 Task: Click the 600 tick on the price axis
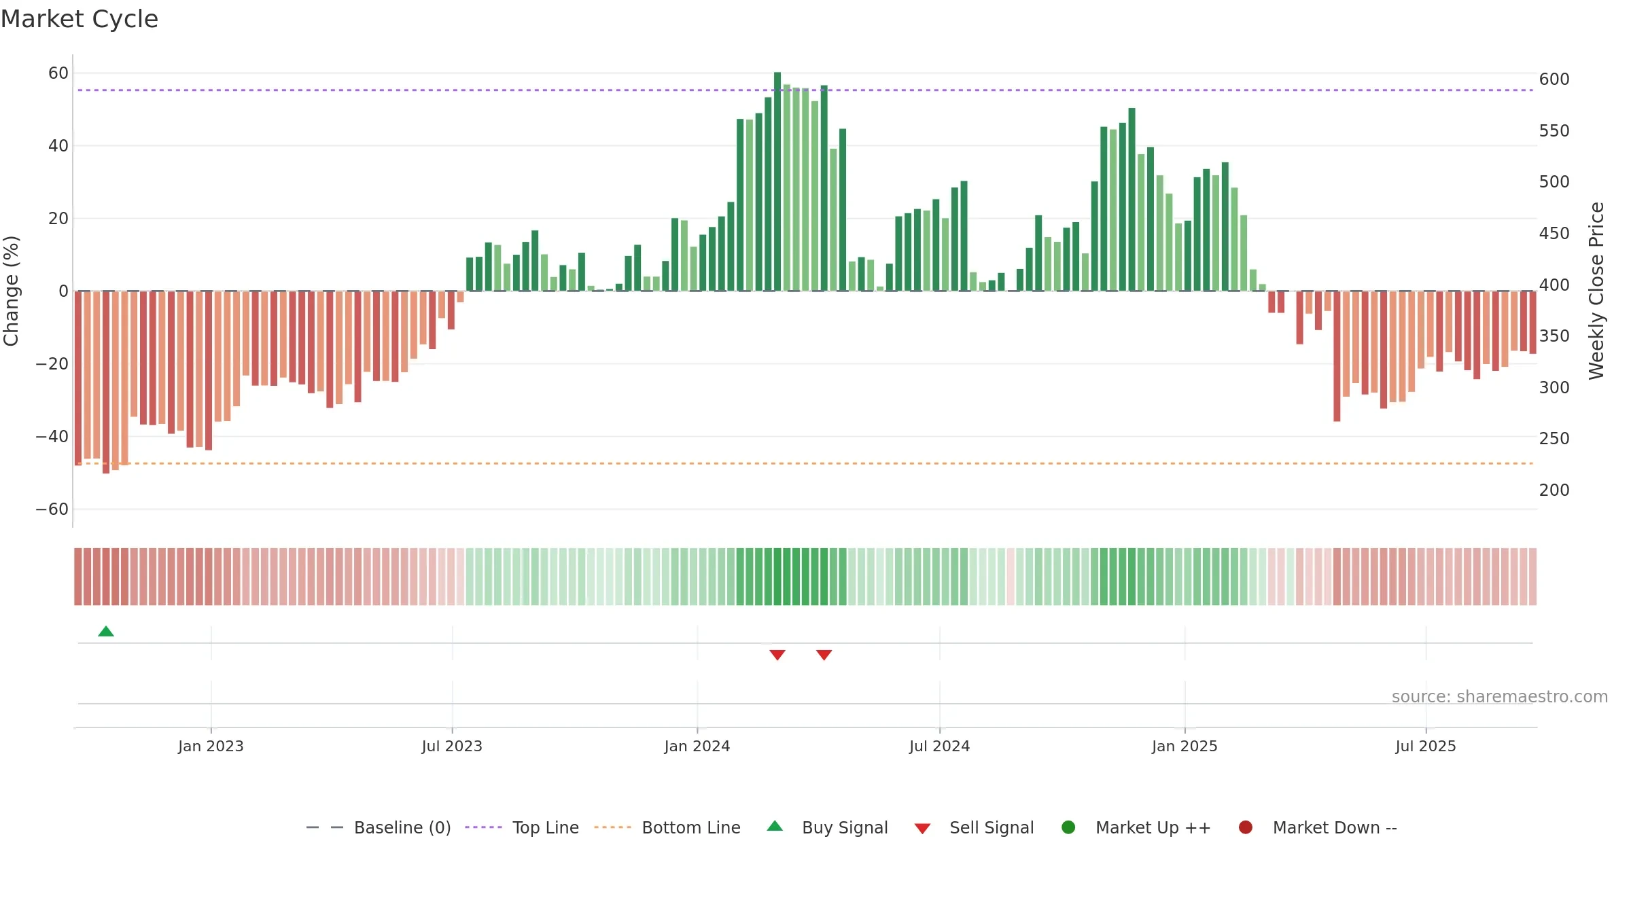pyautogui.click(x=1554, y=79)
